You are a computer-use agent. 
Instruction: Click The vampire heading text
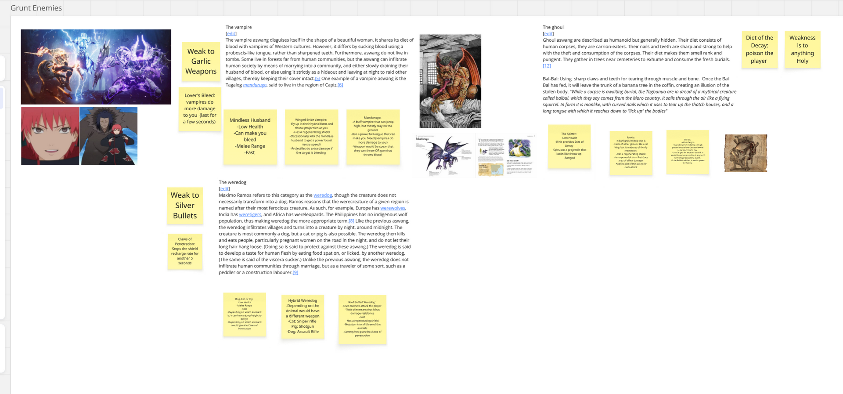click(238, 27)
